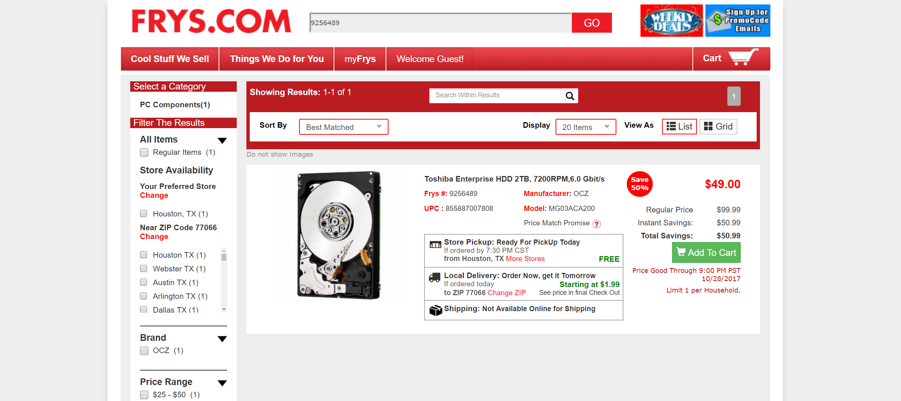Click the Sign Up for PromoCode Emails banner
The image size is (901, 401).
click(x=738, y=21)
